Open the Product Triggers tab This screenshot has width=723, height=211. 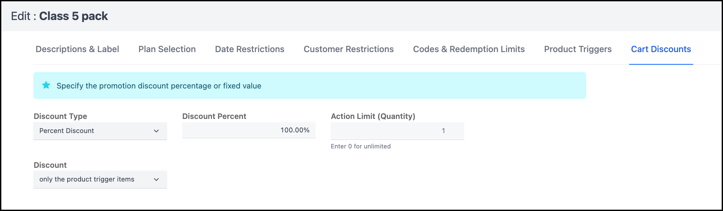click(x=578, y=49)
